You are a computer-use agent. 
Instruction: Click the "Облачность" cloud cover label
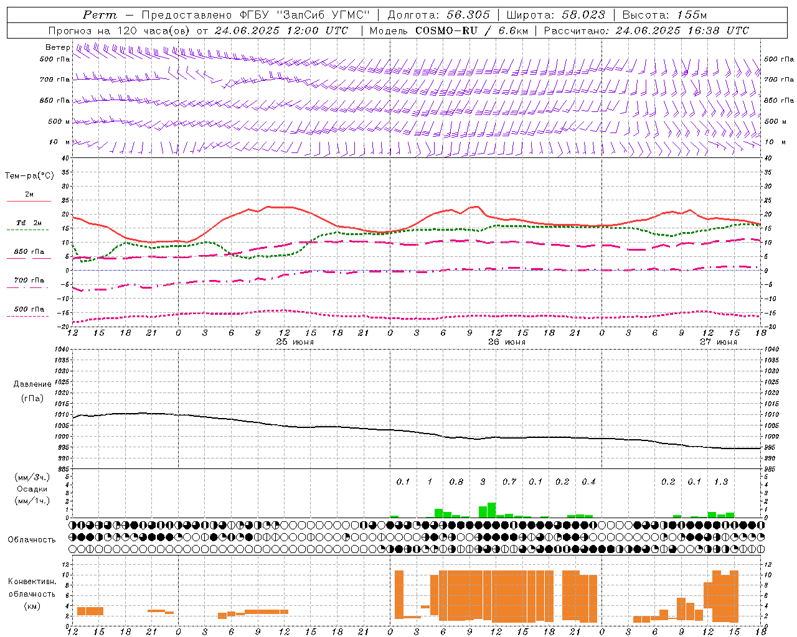[32, 539]
